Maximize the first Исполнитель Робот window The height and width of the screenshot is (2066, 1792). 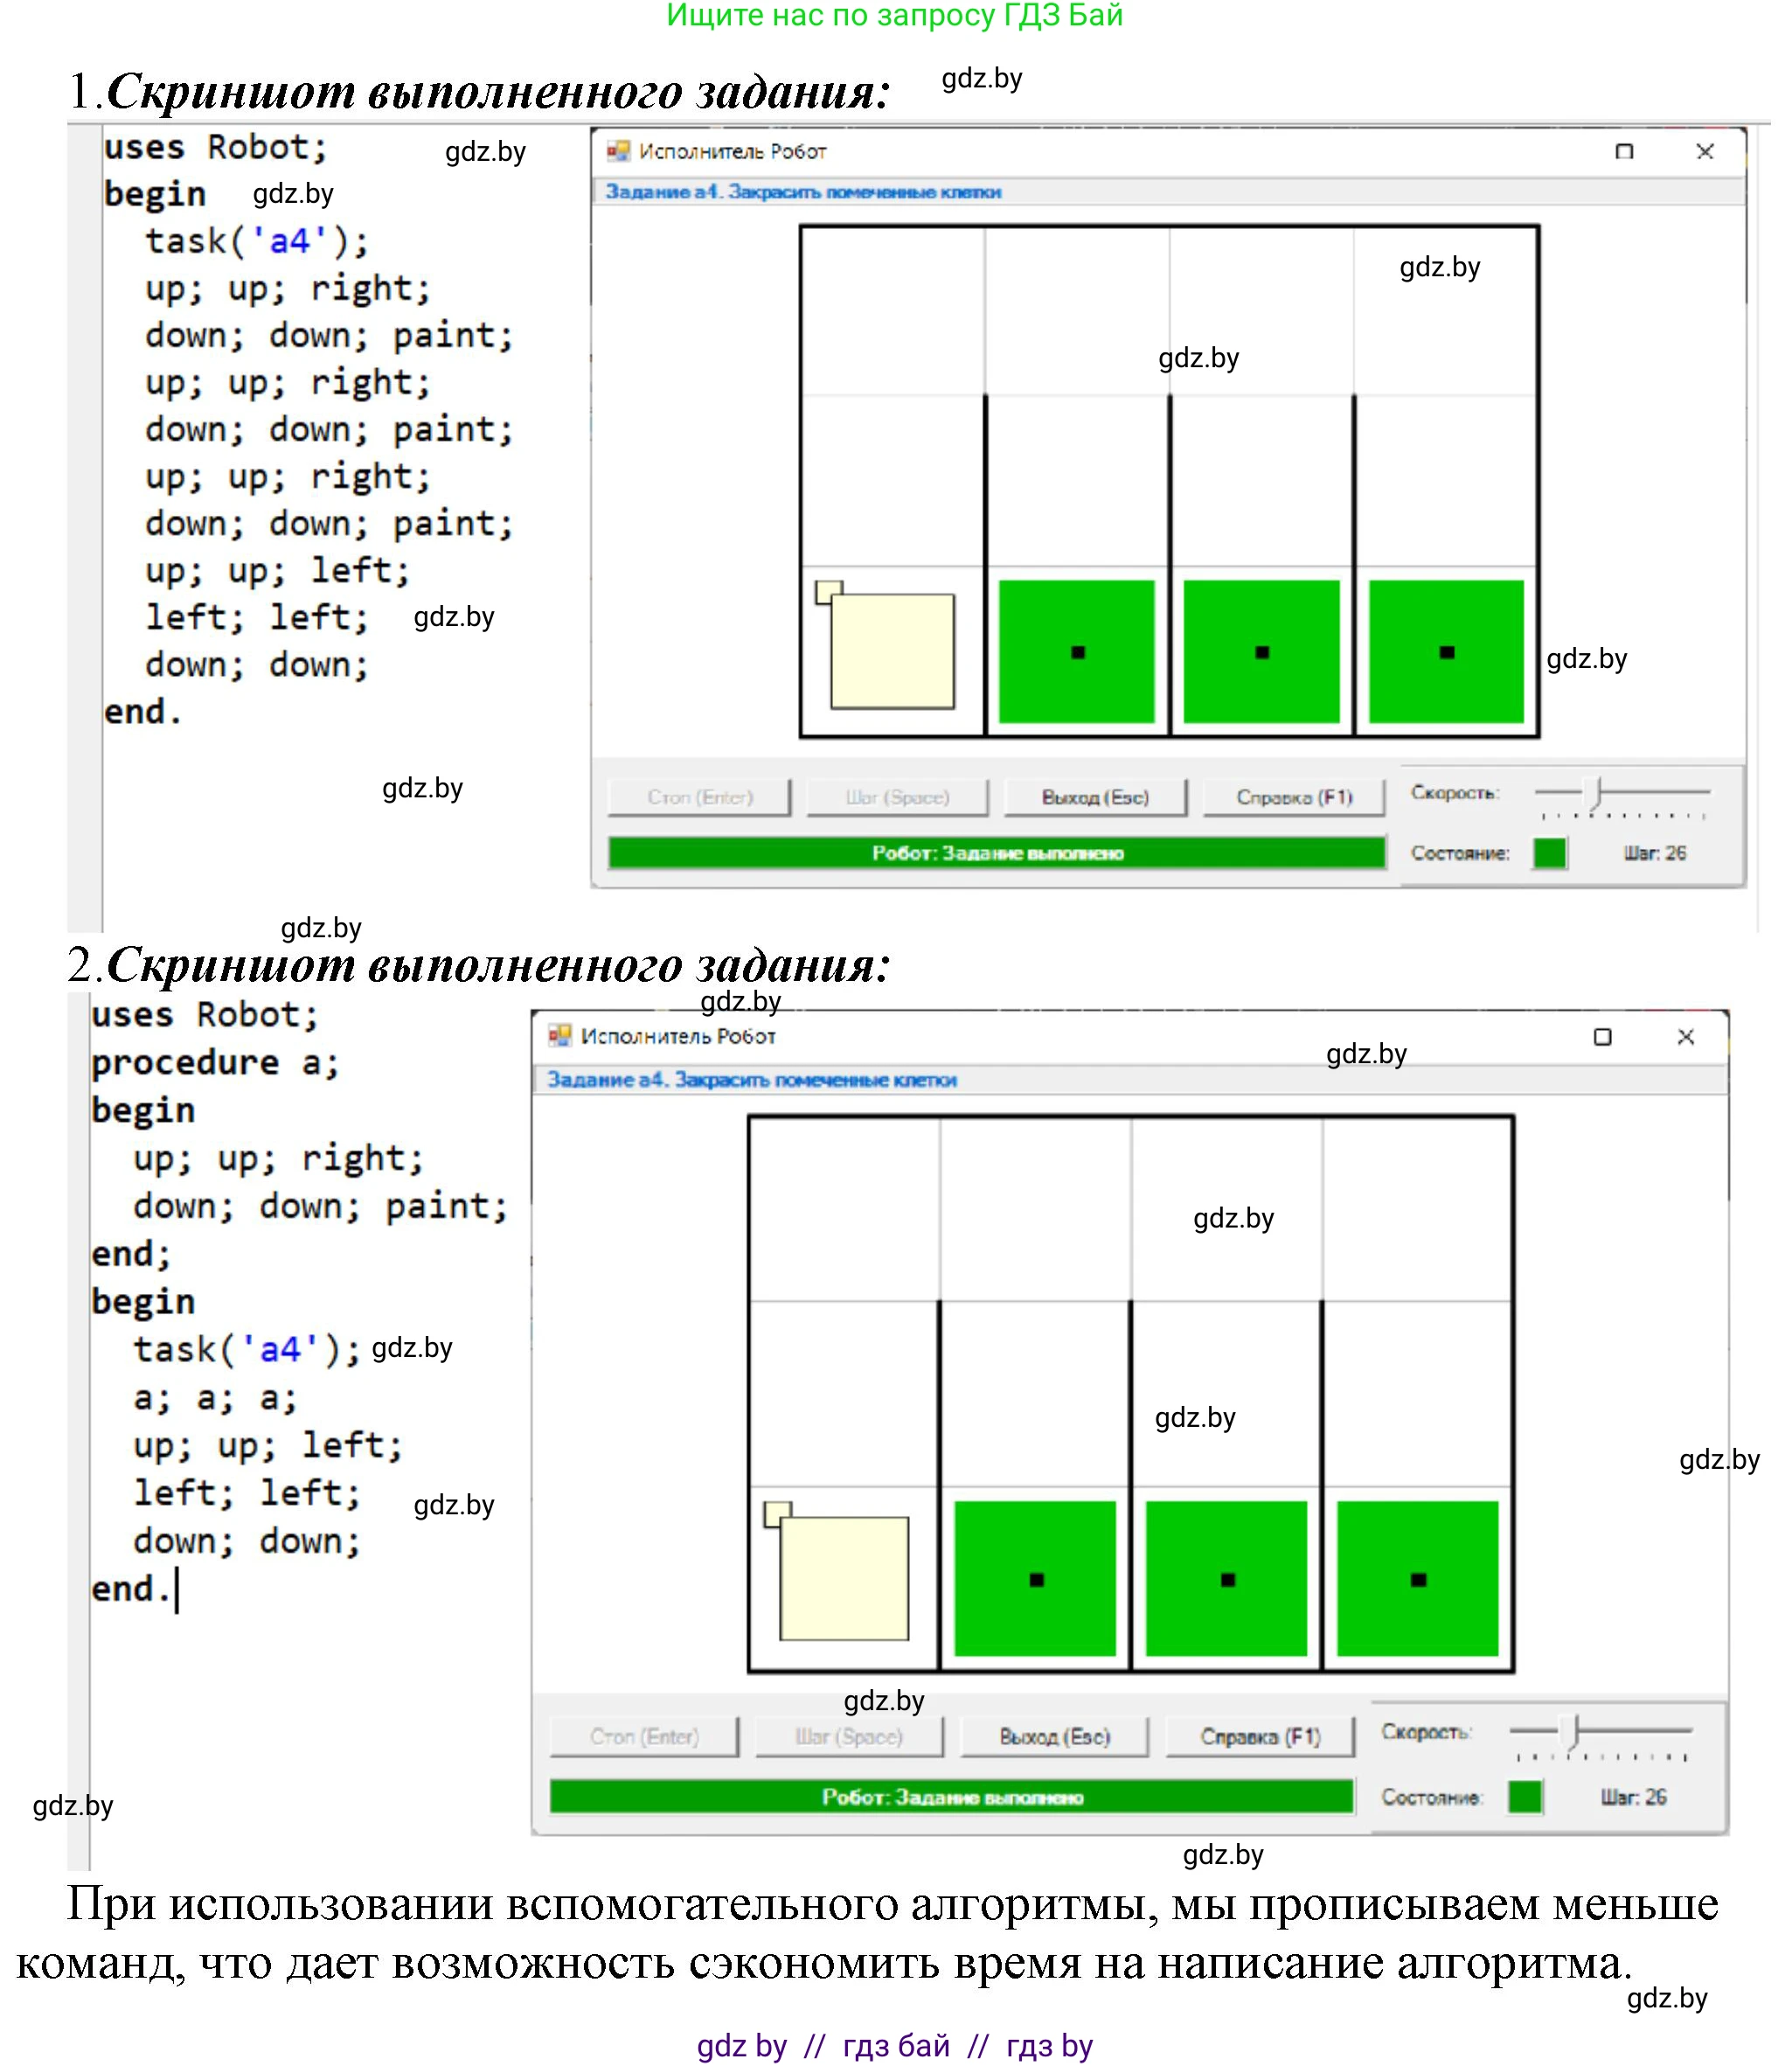[x=1624, y=151]
